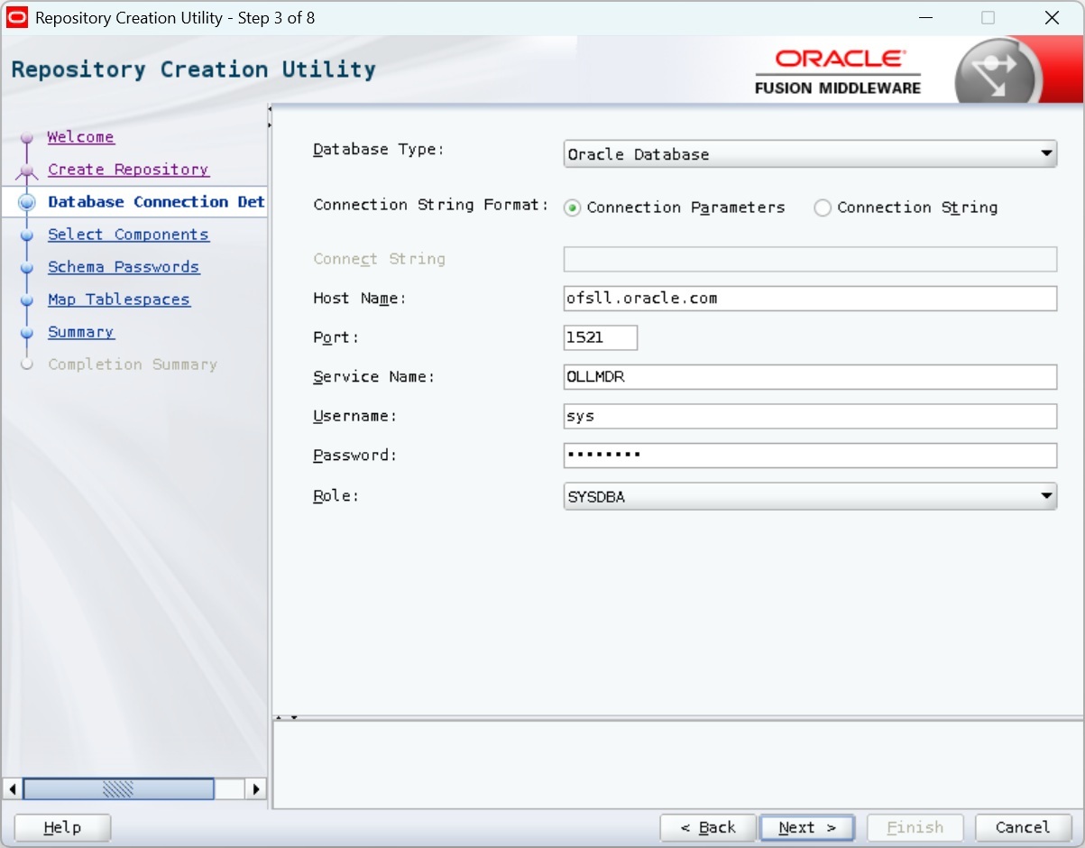Screen dimensions: 1085x848
Task: Click the Map Tablespaces step bullet icon
Action: pos(27,300)
